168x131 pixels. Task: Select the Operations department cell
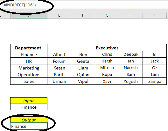[29, 74]
